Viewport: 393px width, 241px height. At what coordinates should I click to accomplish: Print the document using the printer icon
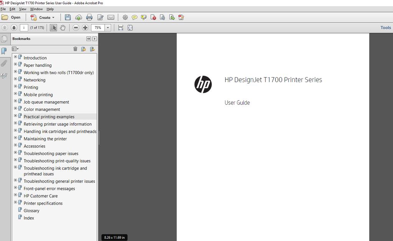(89, 17)
